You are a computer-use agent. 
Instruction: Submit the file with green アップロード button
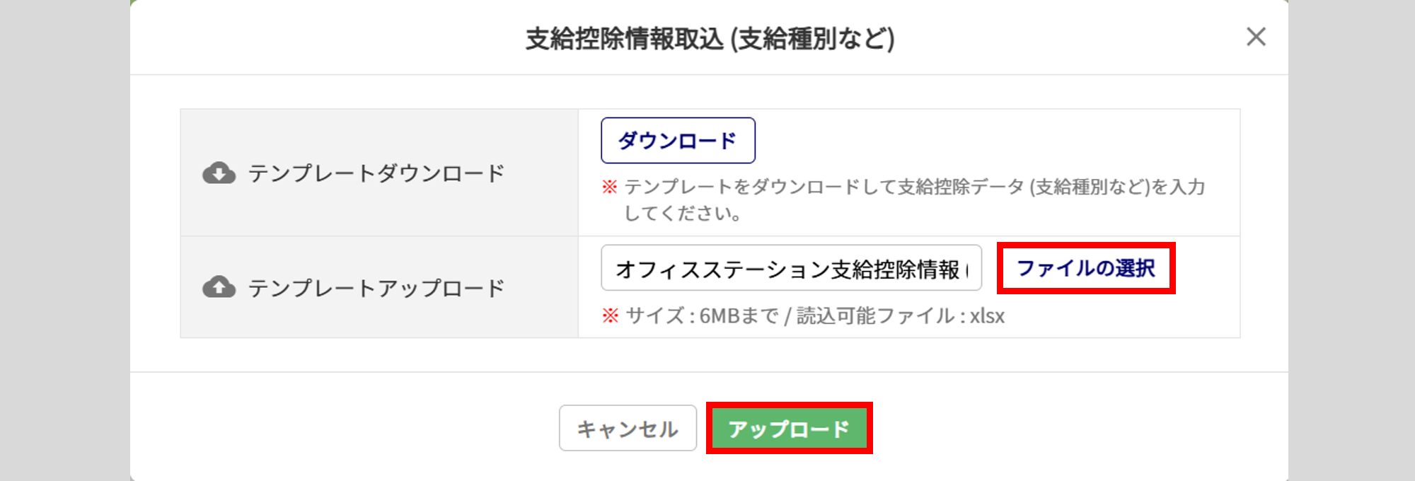(789, 428)
